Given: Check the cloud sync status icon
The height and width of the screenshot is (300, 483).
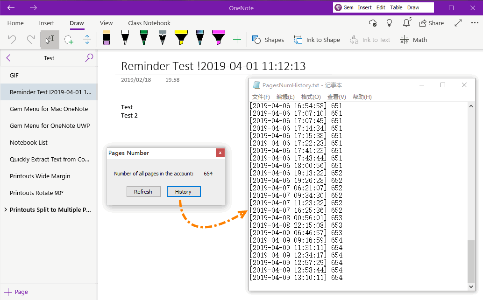Looking at the screenshot, I should coord(373,23).
